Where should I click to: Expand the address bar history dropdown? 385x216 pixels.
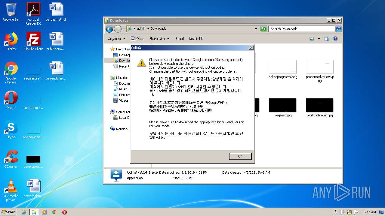click(x=256, y=29)
